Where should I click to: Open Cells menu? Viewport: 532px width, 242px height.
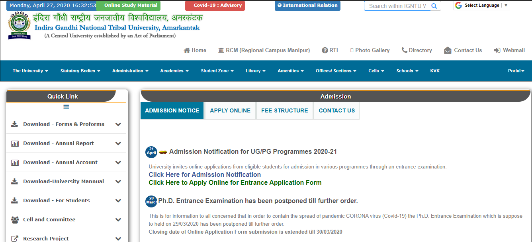pyautogui.click(x=376, y=71)
